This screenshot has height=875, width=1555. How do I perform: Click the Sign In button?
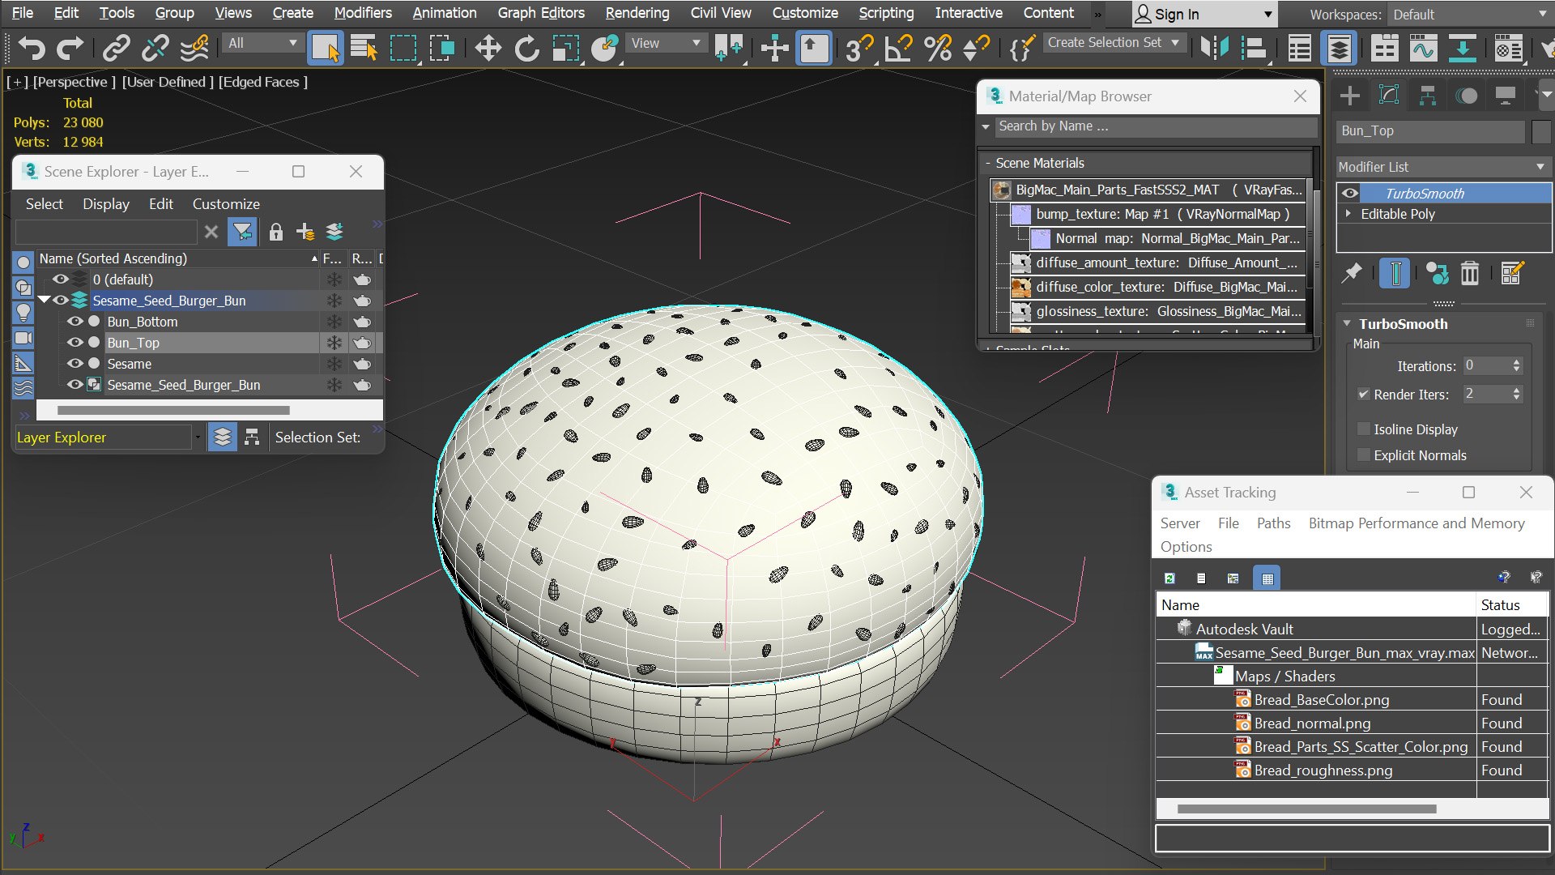click(x=1204, y=15)
